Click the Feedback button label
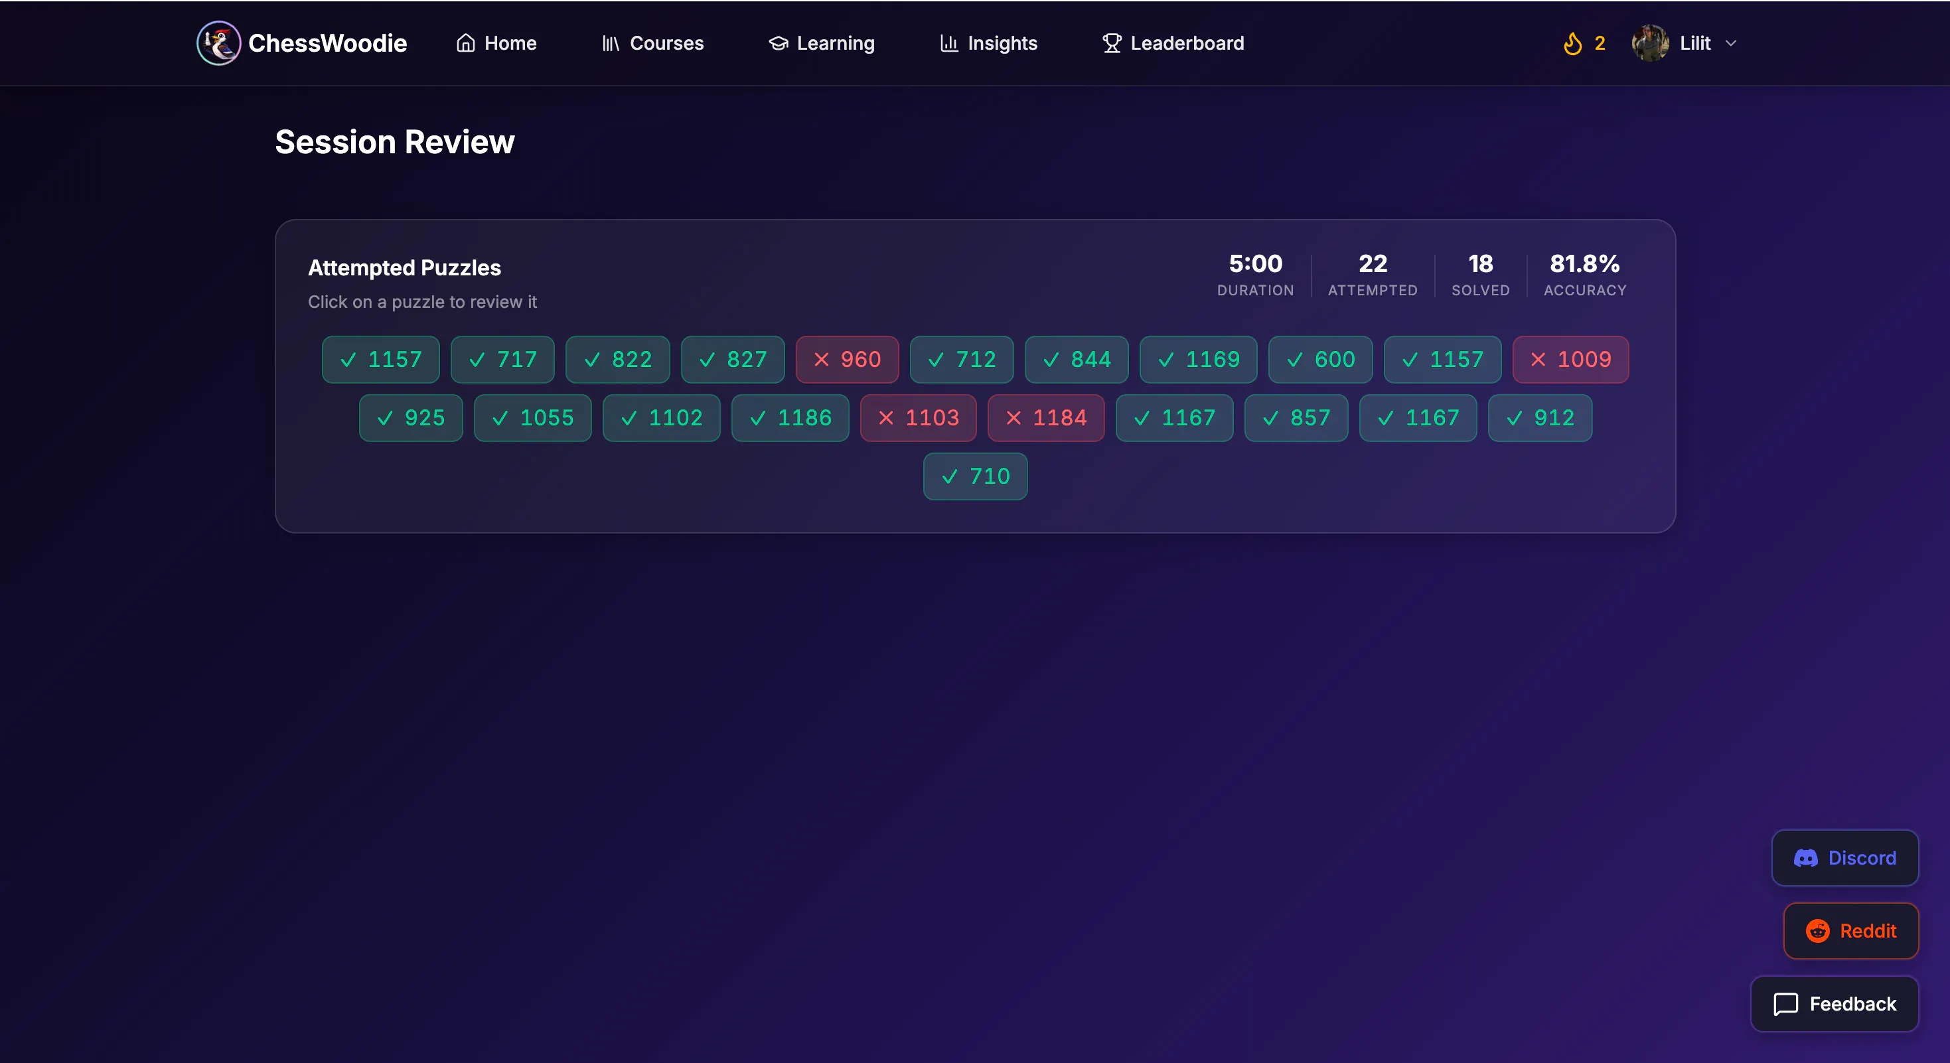Image resolution: width=1950 pixels, height=1063 pixels. pos(1853,1004)
